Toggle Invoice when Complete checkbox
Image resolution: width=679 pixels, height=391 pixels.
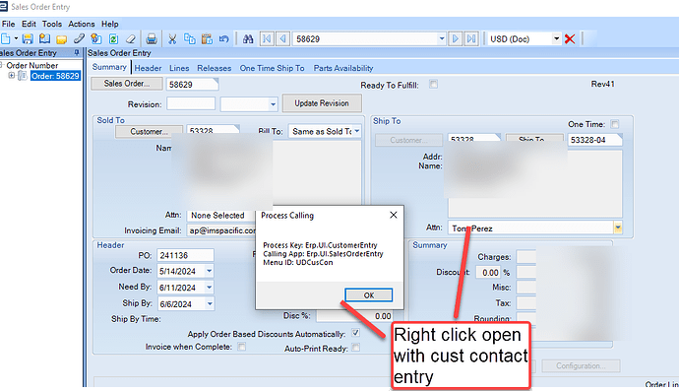click(x=242, y=347)
